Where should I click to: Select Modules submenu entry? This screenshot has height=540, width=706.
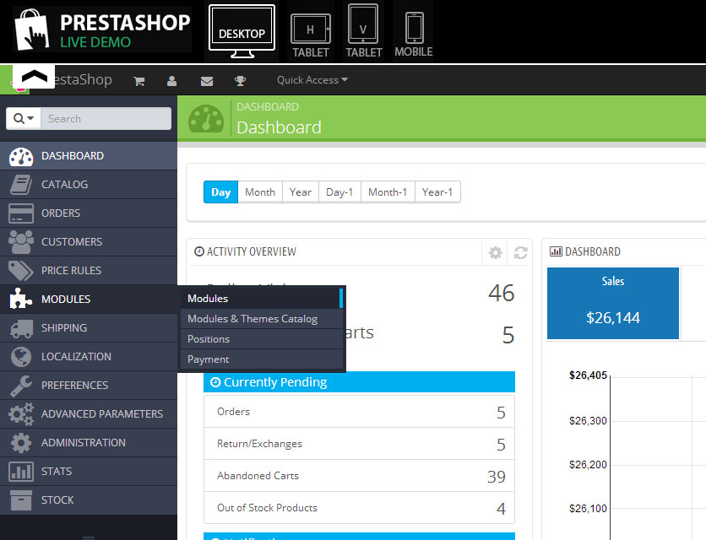pyautogui.click(x=262, y=299)
